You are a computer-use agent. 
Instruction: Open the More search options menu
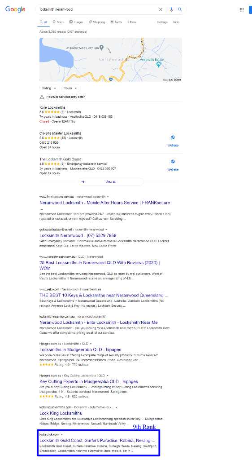[132, 22]
